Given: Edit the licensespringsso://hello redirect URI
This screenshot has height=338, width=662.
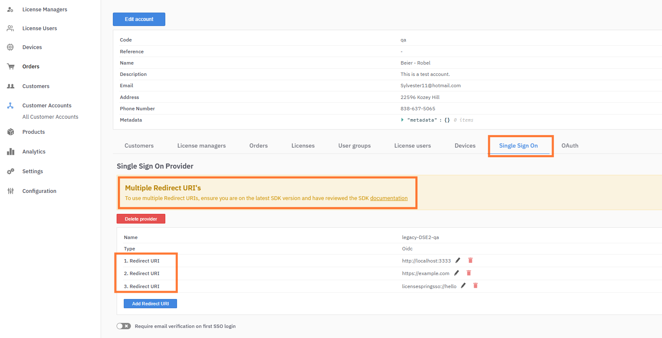Looking at the screenshot, I should 463,286.
